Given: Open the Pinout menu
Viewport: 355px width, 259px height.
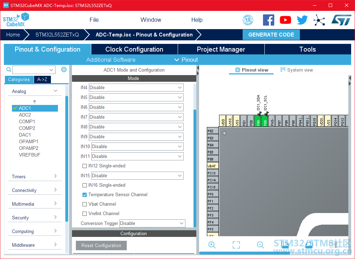Looking at the screenshot, I should 186,60.
